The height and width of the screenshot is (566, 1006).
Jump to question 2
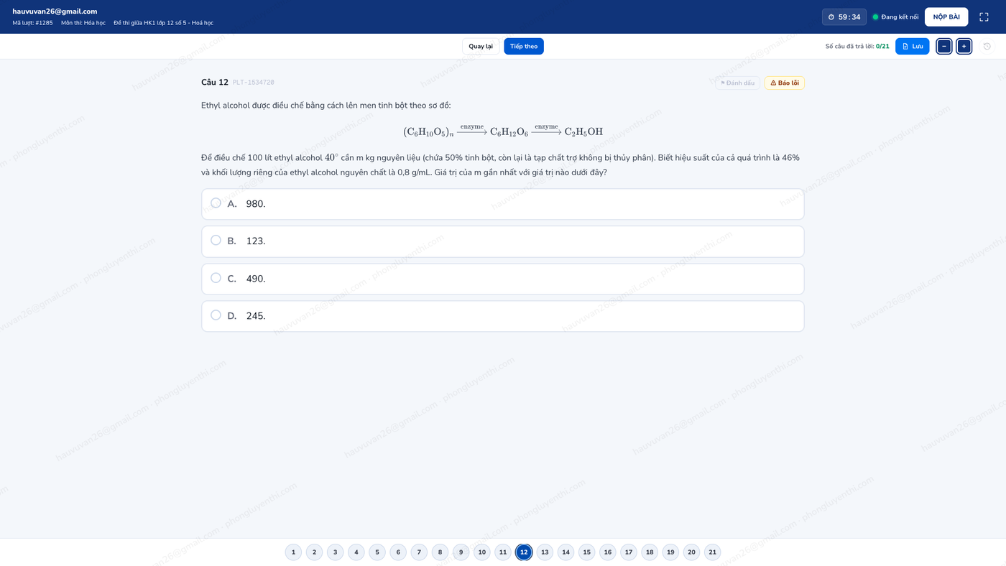coord(314,552)
